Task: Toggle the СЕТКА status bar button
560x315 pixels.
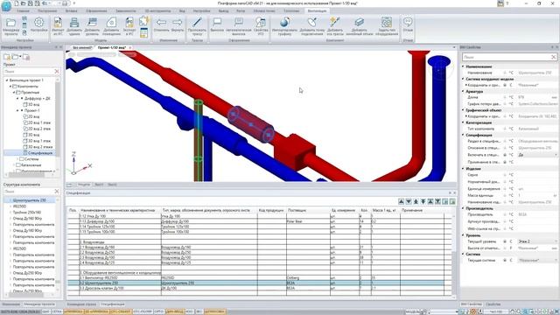Action: (x=57, y=311)
